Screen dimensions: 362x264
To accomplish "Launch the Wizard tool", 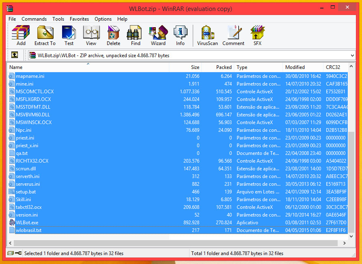I will (158, 35).
